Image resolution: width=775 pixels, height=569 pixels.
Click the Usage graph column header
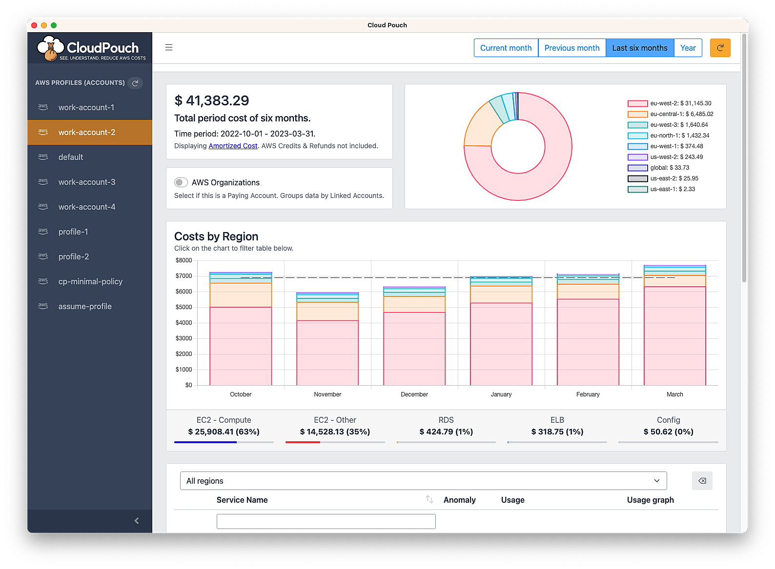650,500
